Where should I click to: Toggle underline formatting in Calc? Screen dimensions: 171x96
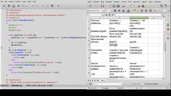123,11
